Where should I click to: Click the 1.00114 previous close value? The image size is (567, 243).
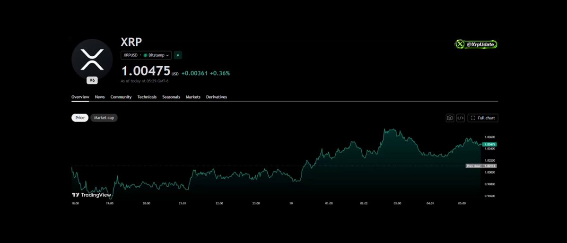pos(489,165)
